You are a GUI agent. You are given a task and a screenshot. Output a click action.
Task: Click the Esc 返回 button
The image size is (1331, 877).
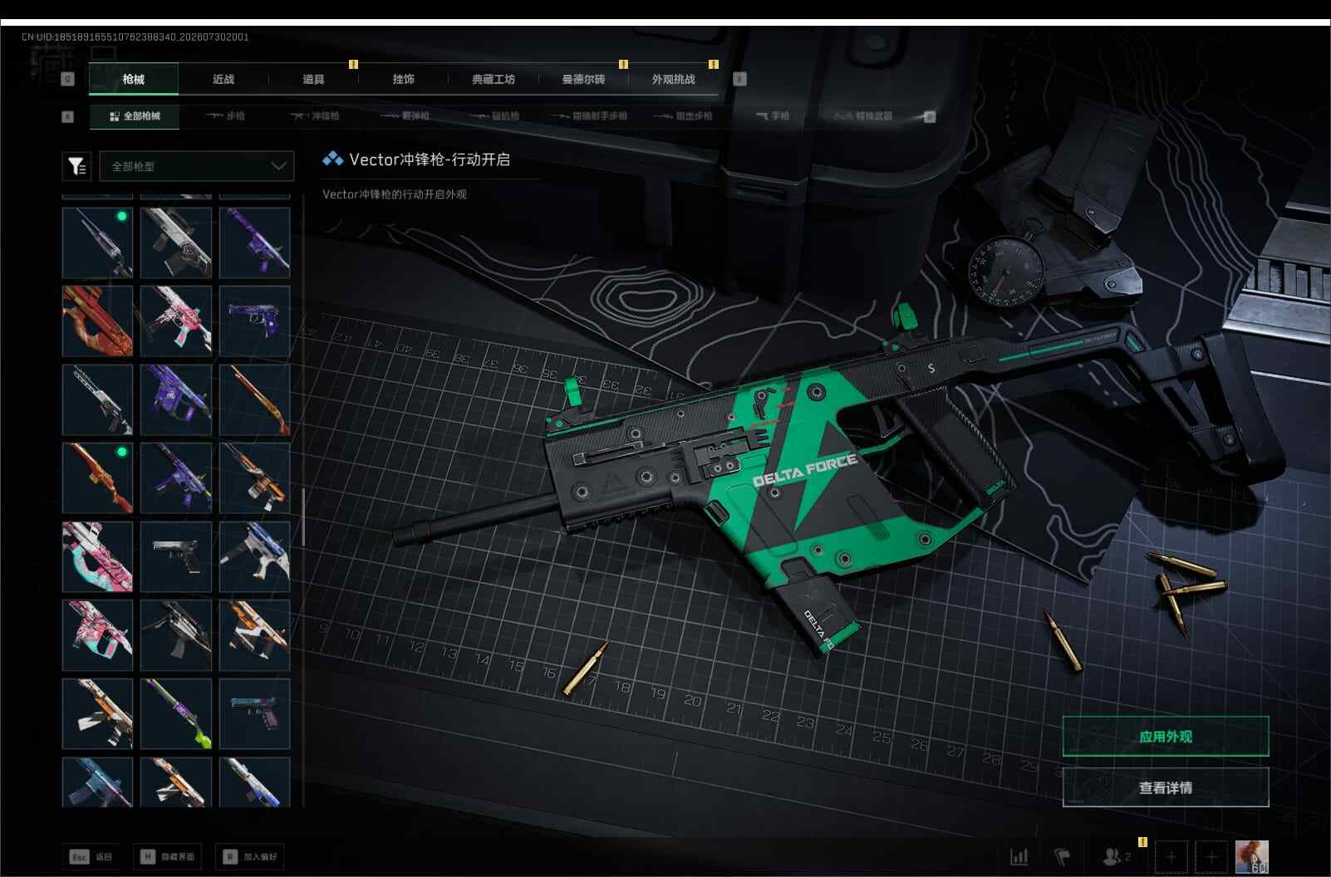(x=91, y=856)
